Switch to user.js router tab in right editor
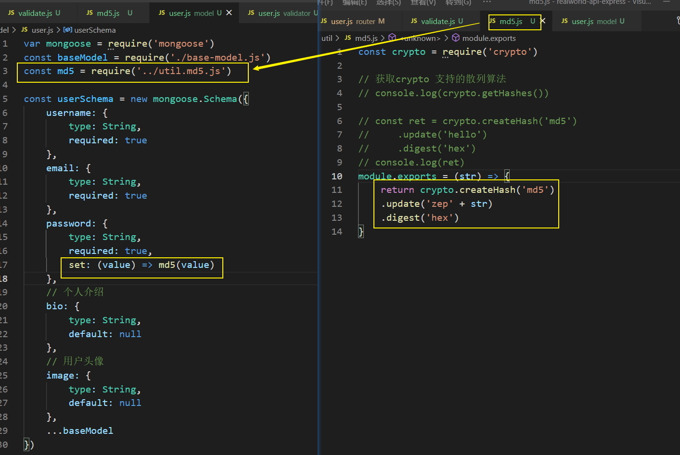Image resolution: width=680 pixels, height=455 pixels. point(353,21)
